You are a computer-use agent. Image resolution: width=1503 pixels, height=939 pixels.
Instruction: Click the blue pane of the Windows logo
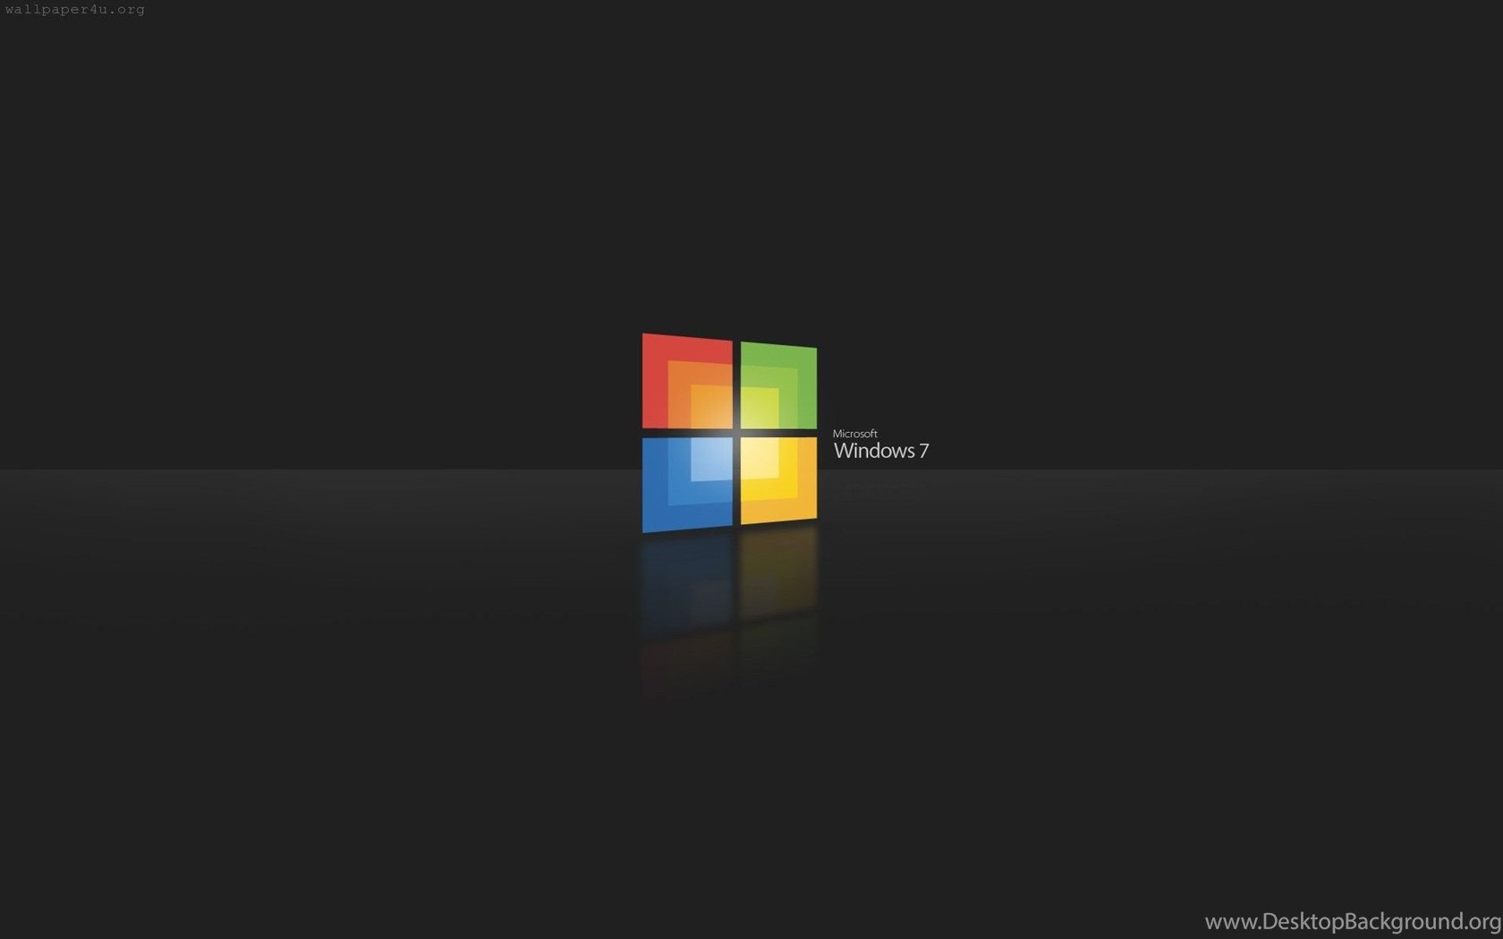coord(687,485)
